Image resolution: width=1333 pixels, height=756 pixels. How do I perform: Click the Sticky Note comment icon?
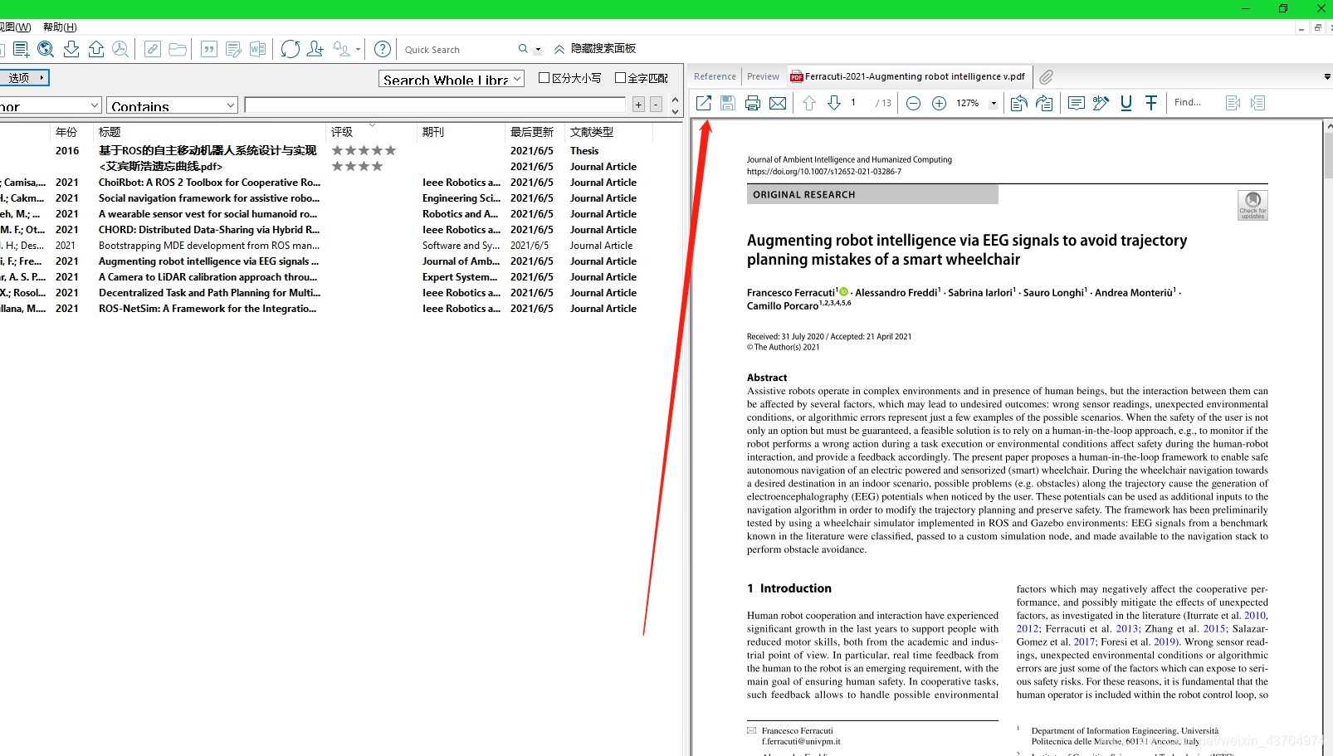coord(1077,103)
